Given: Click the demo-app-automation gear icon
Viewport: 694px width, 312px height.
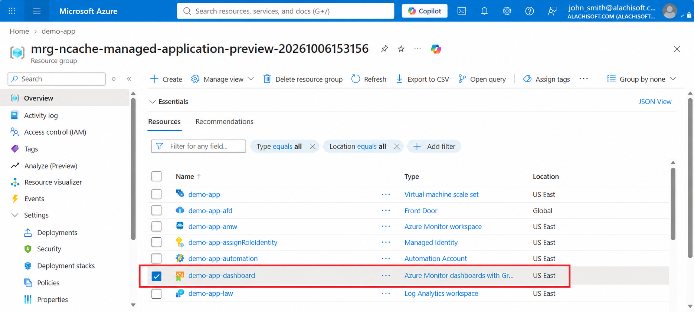Looking at the screenshot, I should pos(180,258).
